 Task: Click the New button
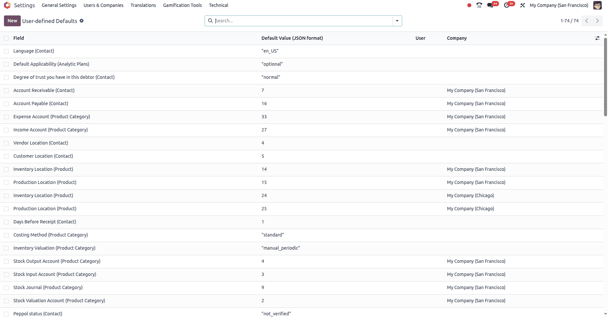pyautogui.click(x=12, y=21)
